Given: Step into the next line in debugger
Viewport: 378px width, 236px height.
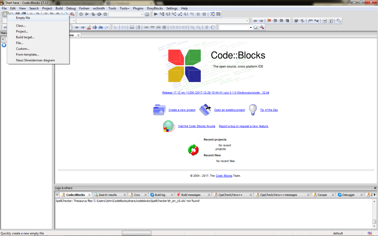Looking at the screenshot, I should click(x=174, y=14).
